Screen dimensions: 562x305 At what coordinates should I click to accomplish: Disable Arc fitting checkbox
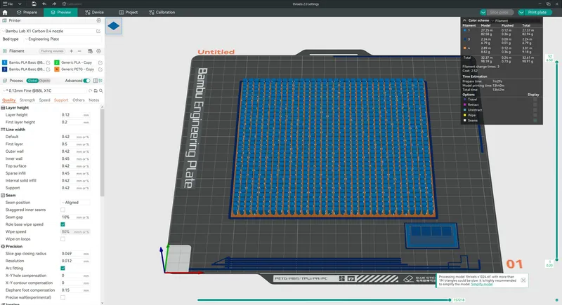click(63, 268)
